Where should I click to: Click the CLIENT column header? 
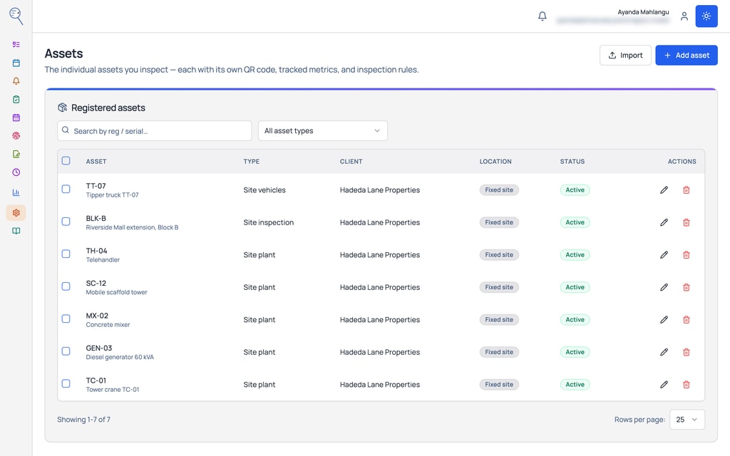(x=351, y=162)
